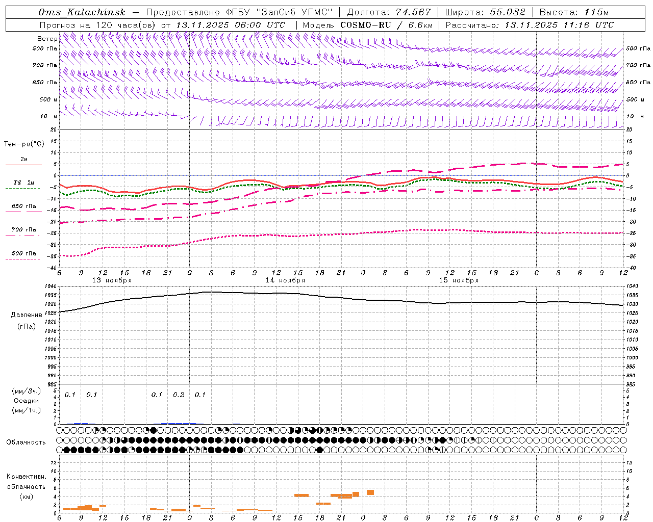Select the 2м temperature legend entry

23,160
